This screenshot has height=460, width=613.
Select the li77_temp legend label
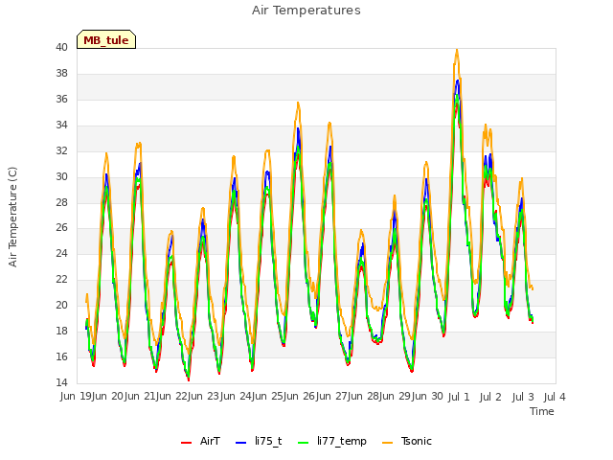(342, 441)
